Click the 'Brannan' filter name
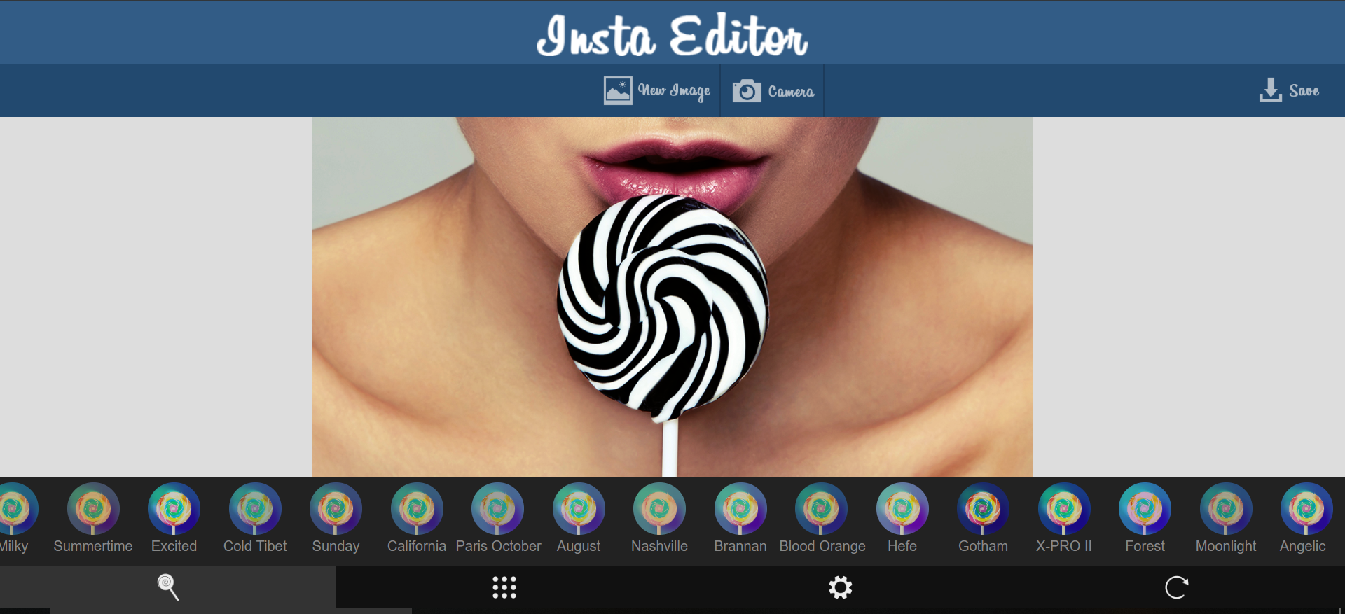Image resolution: width=1345 pixels, height=614 pixels. (x=740, y=546)
